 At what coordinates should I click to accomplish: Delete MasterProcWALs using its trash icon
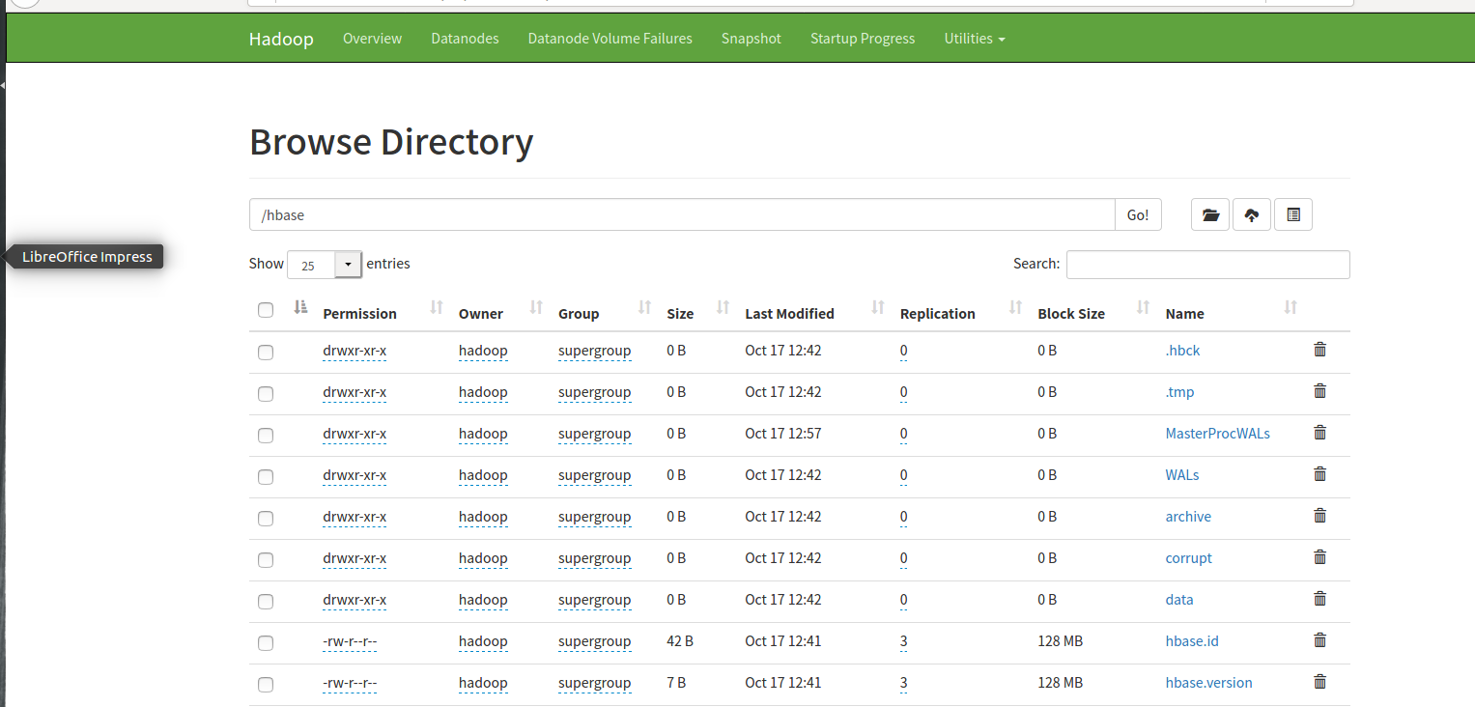(1319, 433)
